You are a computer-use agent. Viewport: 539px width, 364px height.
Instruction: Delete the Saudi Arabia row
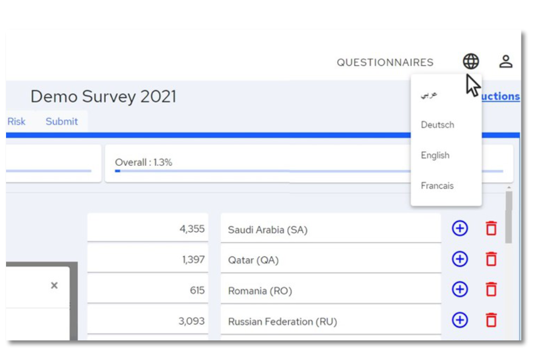pos(491,228)
